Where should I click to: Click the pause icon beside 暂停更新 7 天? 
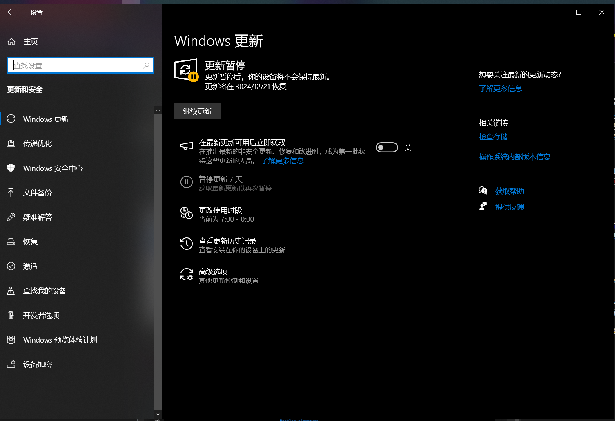pyautogui.click(x=187, y=182)
